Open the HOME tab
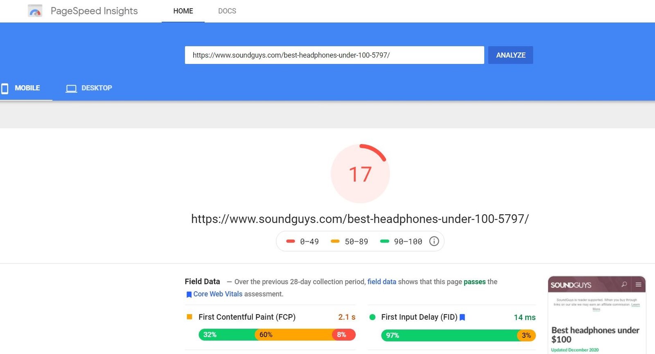Image resolution: width=655 pixels, height=354 pixels. 183,11
